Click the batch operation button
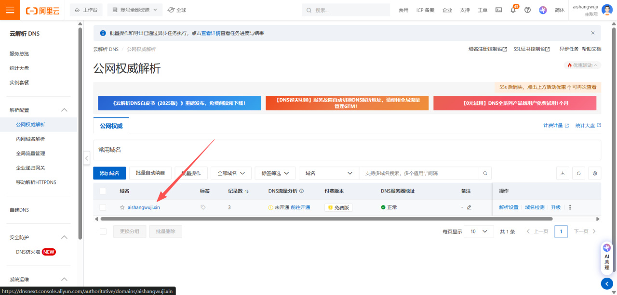This screenshot has height=295, width=617. (x=191, y=173)
